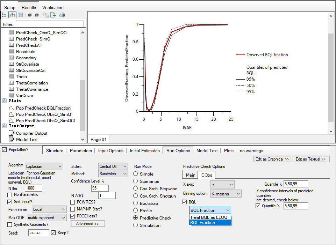Select the Bootstrap run mode
The height and width of the screenshot is (245, 336).
tap(136, 203)
